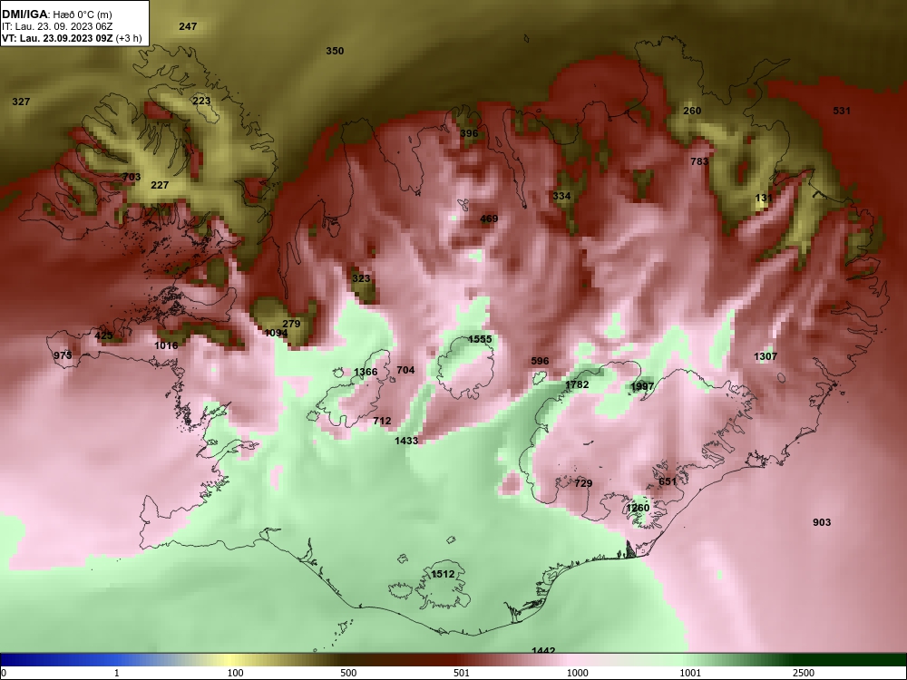
Task: Pick the 223 label in Westfjords
Action: 202,101
